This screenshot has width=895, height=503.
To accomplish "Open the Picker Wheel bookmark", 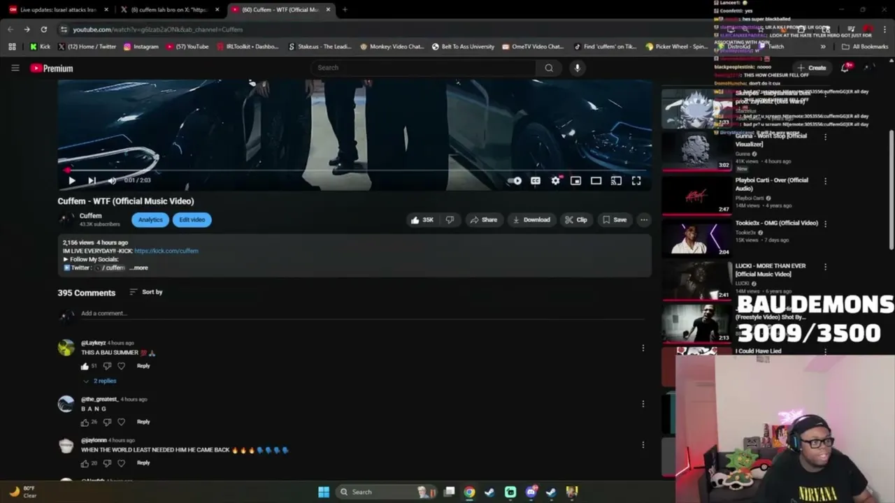I will (x=677, y=47).
